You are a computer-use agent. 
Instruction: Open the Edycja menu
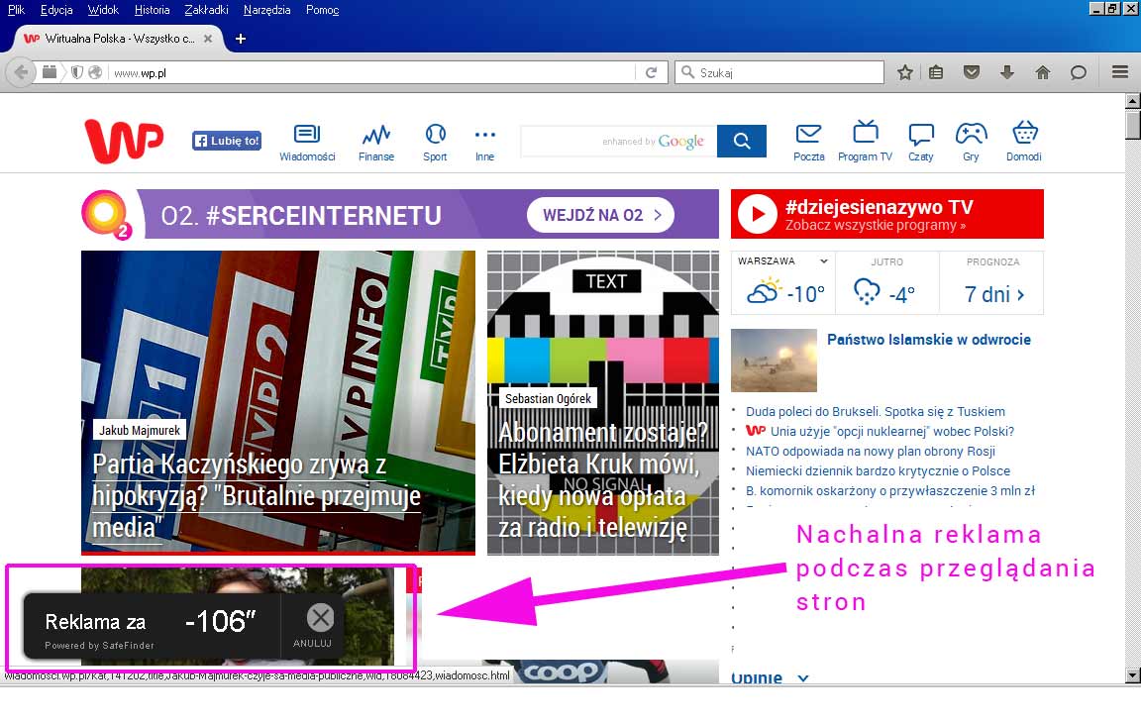(x=56, y=10)
